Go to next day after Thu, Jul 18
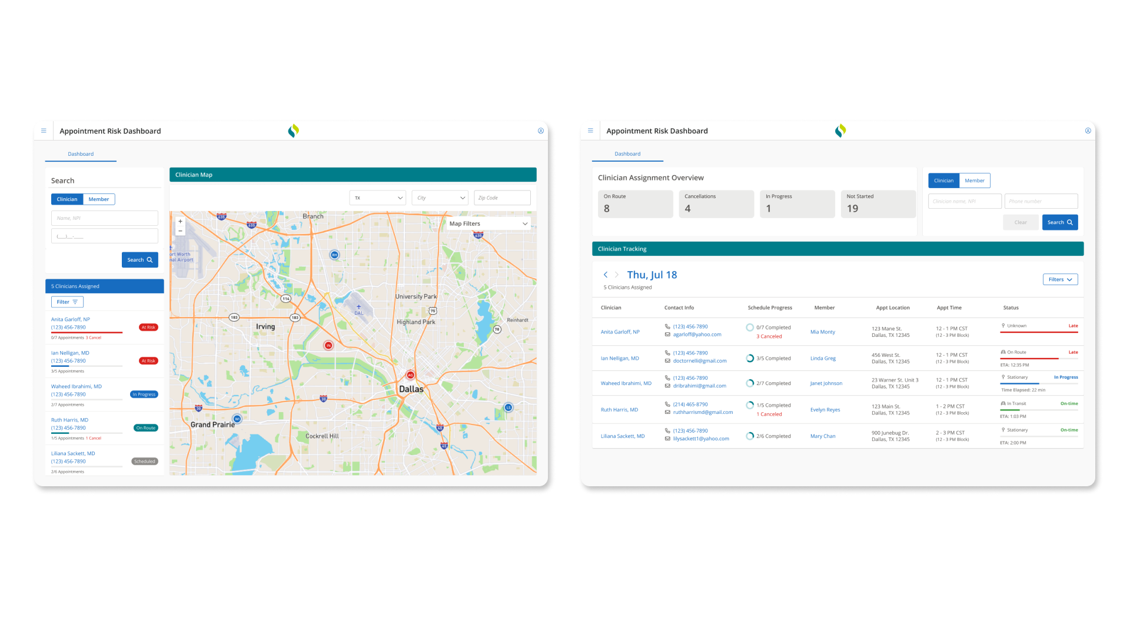The image size is (1130, 635). [x=617, y=275]
